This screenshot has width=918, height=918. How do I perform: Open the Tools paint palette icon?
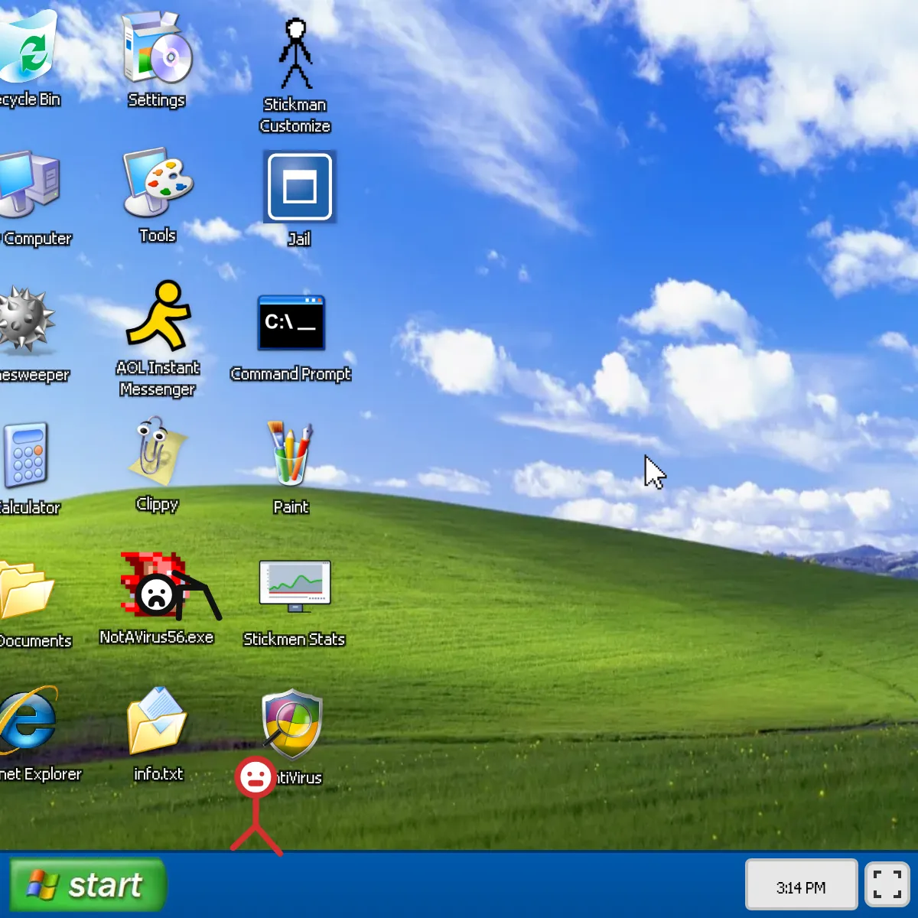[158, 183]
